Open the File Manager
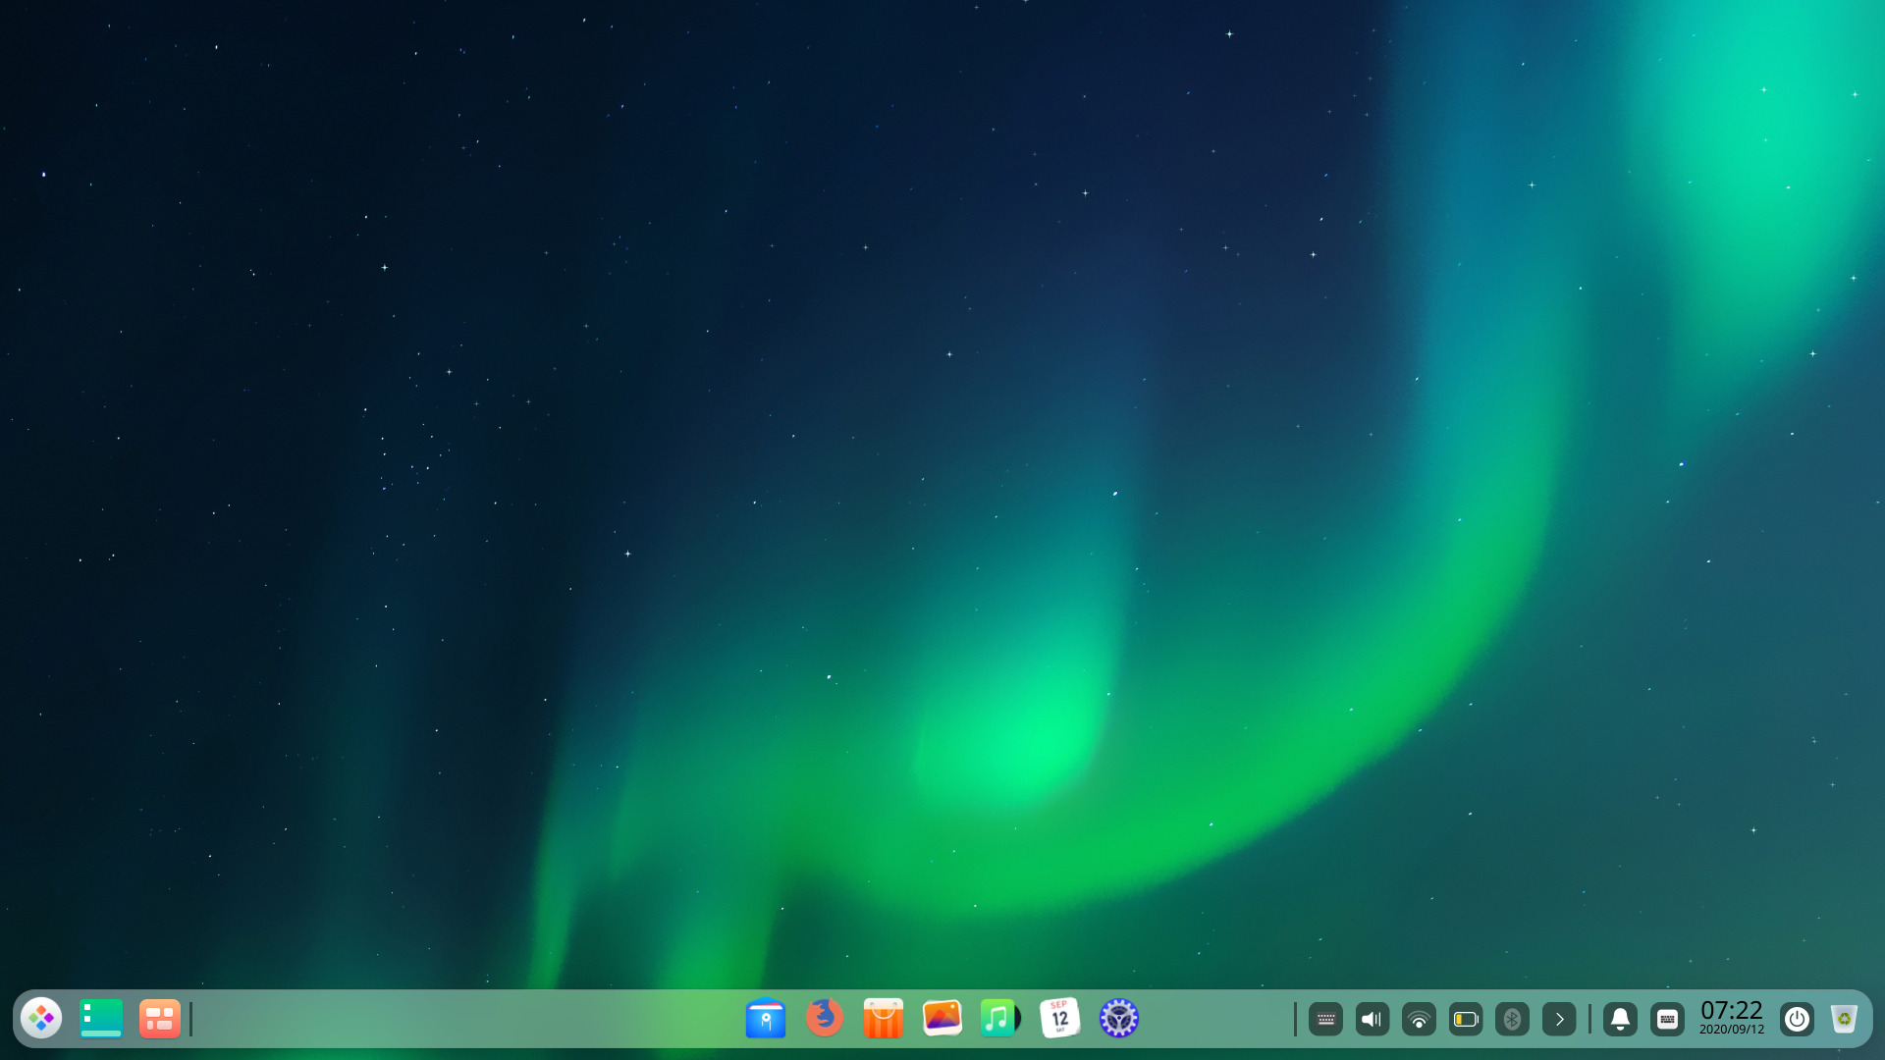Image resolution: width=1885 pixels, height=1060 pixels. click(x=766, y=1019)
